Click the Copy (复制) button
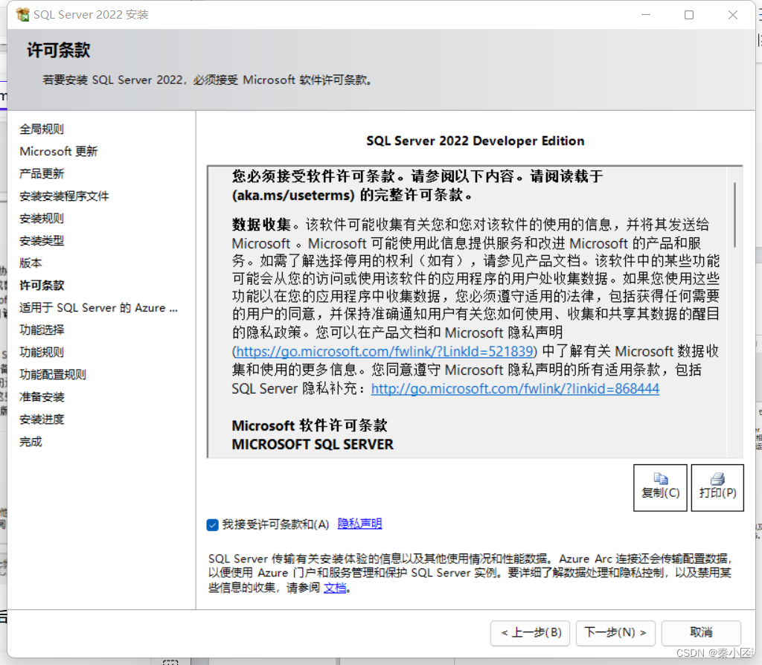 [660, 488]
